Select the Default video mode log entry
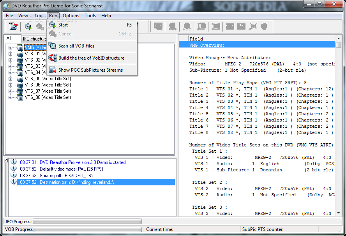Screen dimensions: 346x236 click(x=95, y=169)
